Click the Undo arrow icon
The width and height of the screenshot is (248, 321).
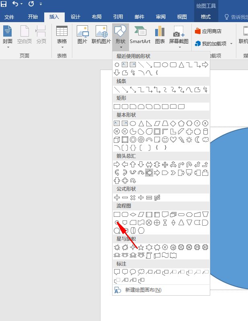[15, 4]
